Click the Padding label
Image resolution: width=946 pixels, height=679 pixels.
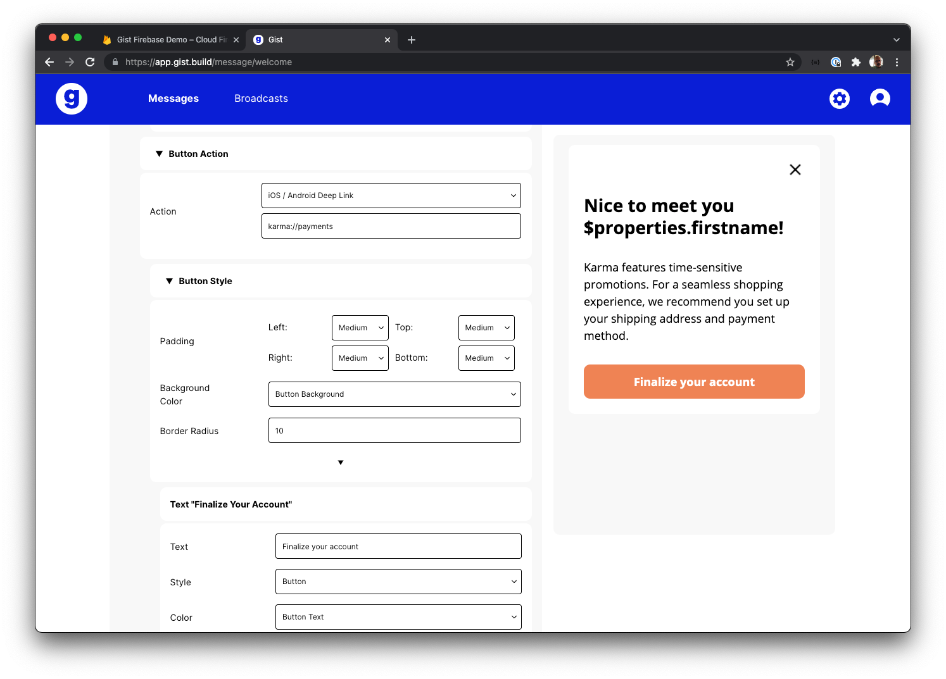(x=177, y=341)
